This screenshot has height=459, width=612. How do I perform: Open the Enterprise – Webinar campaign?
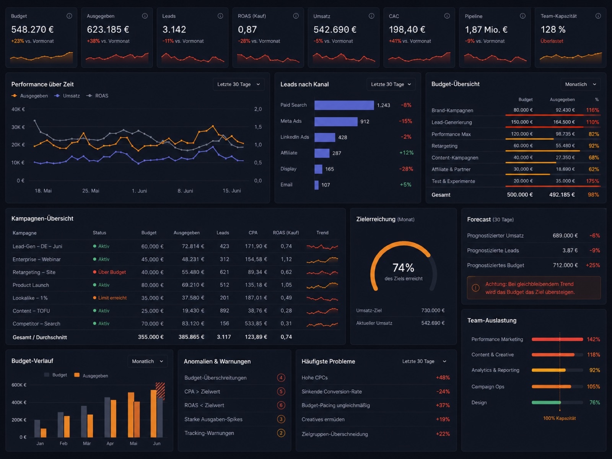[x=176, y=259]
